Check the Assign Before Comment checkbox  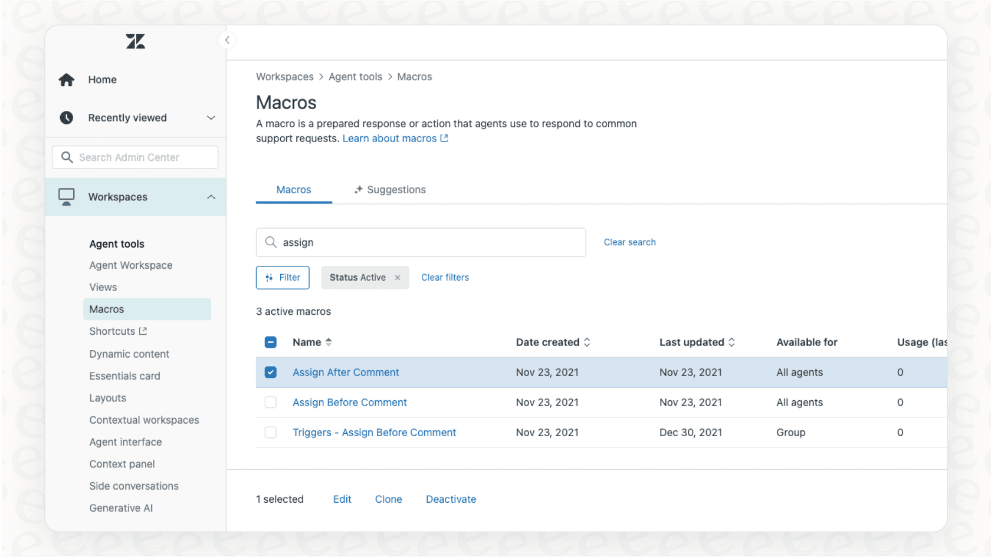[x=271, y=403]
